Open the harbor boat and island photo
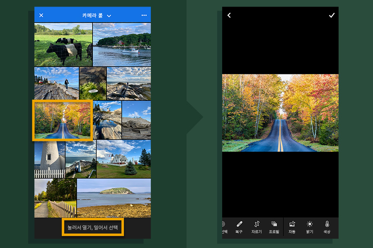This screenshot has width=373, height=248. [122, 44]
